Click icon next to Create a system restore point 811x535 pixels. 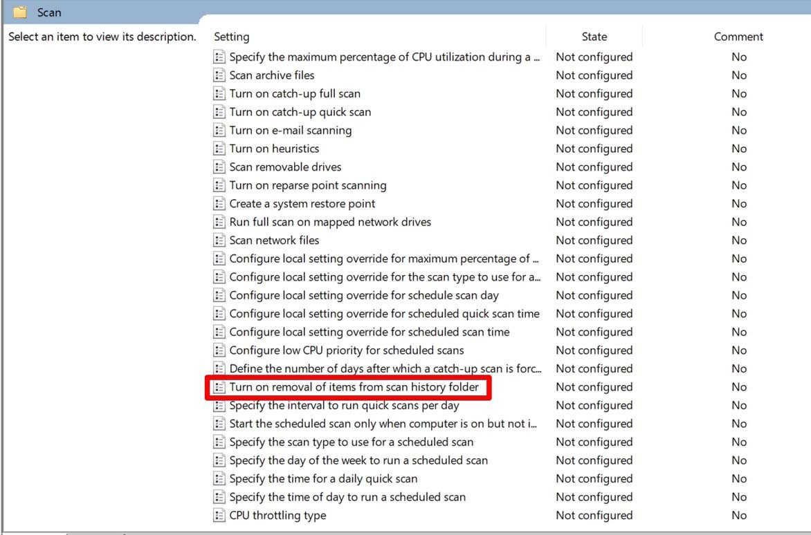[219, 204]
